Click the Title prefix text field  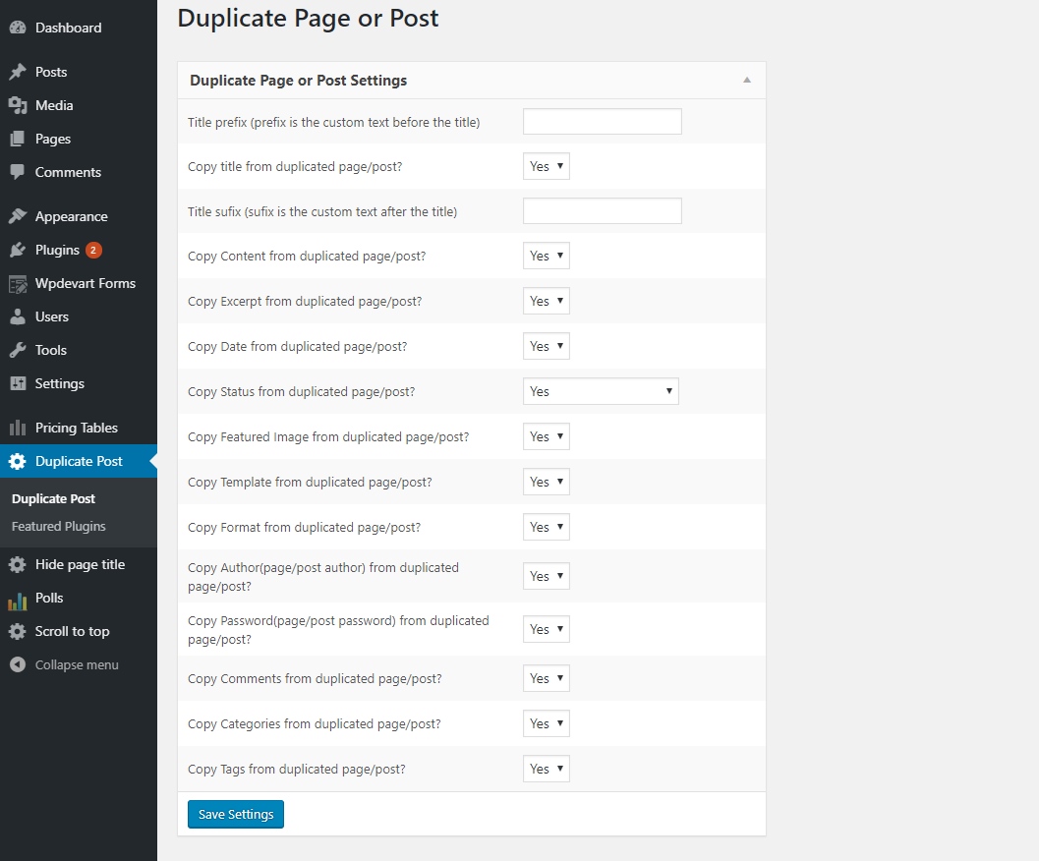(602, 122)
